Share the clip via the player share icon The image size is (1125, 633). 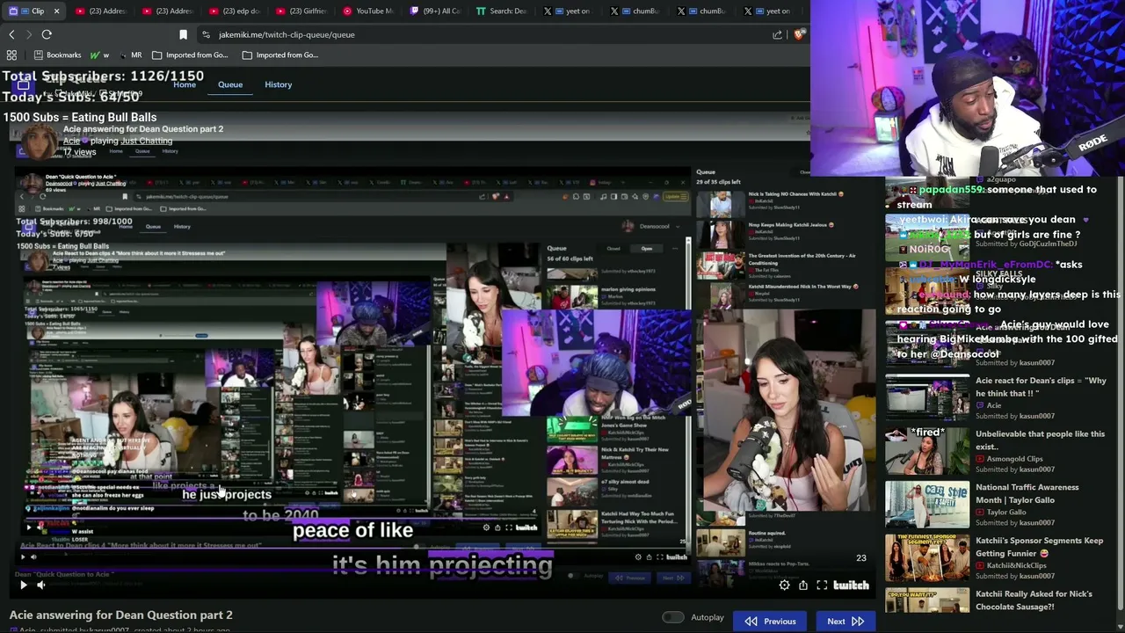click(x=803, y=585)
